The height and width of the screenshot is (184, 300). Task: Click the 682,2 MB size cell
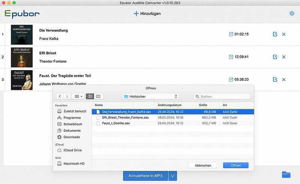[x=209, y=117]
